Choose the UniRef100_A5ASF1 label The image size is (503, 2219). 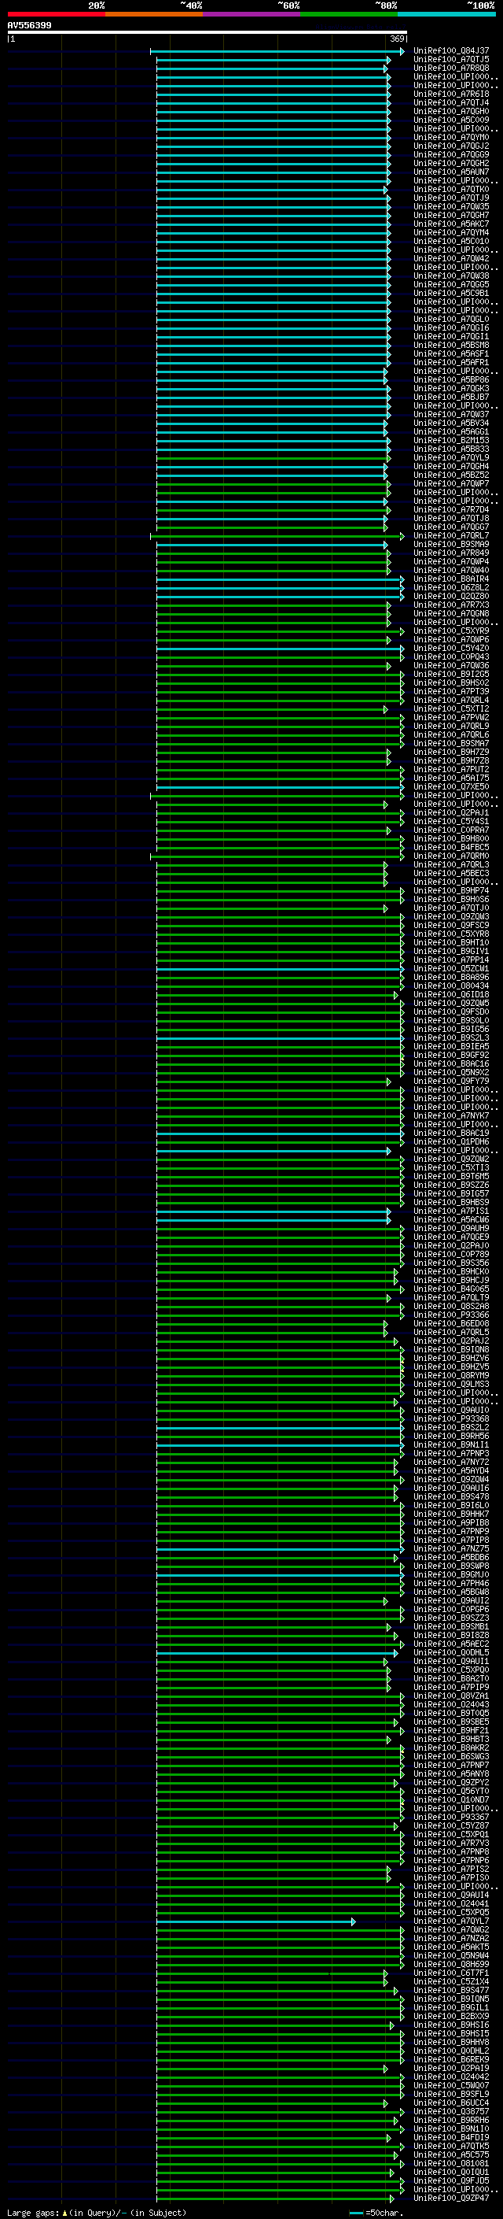451,354
